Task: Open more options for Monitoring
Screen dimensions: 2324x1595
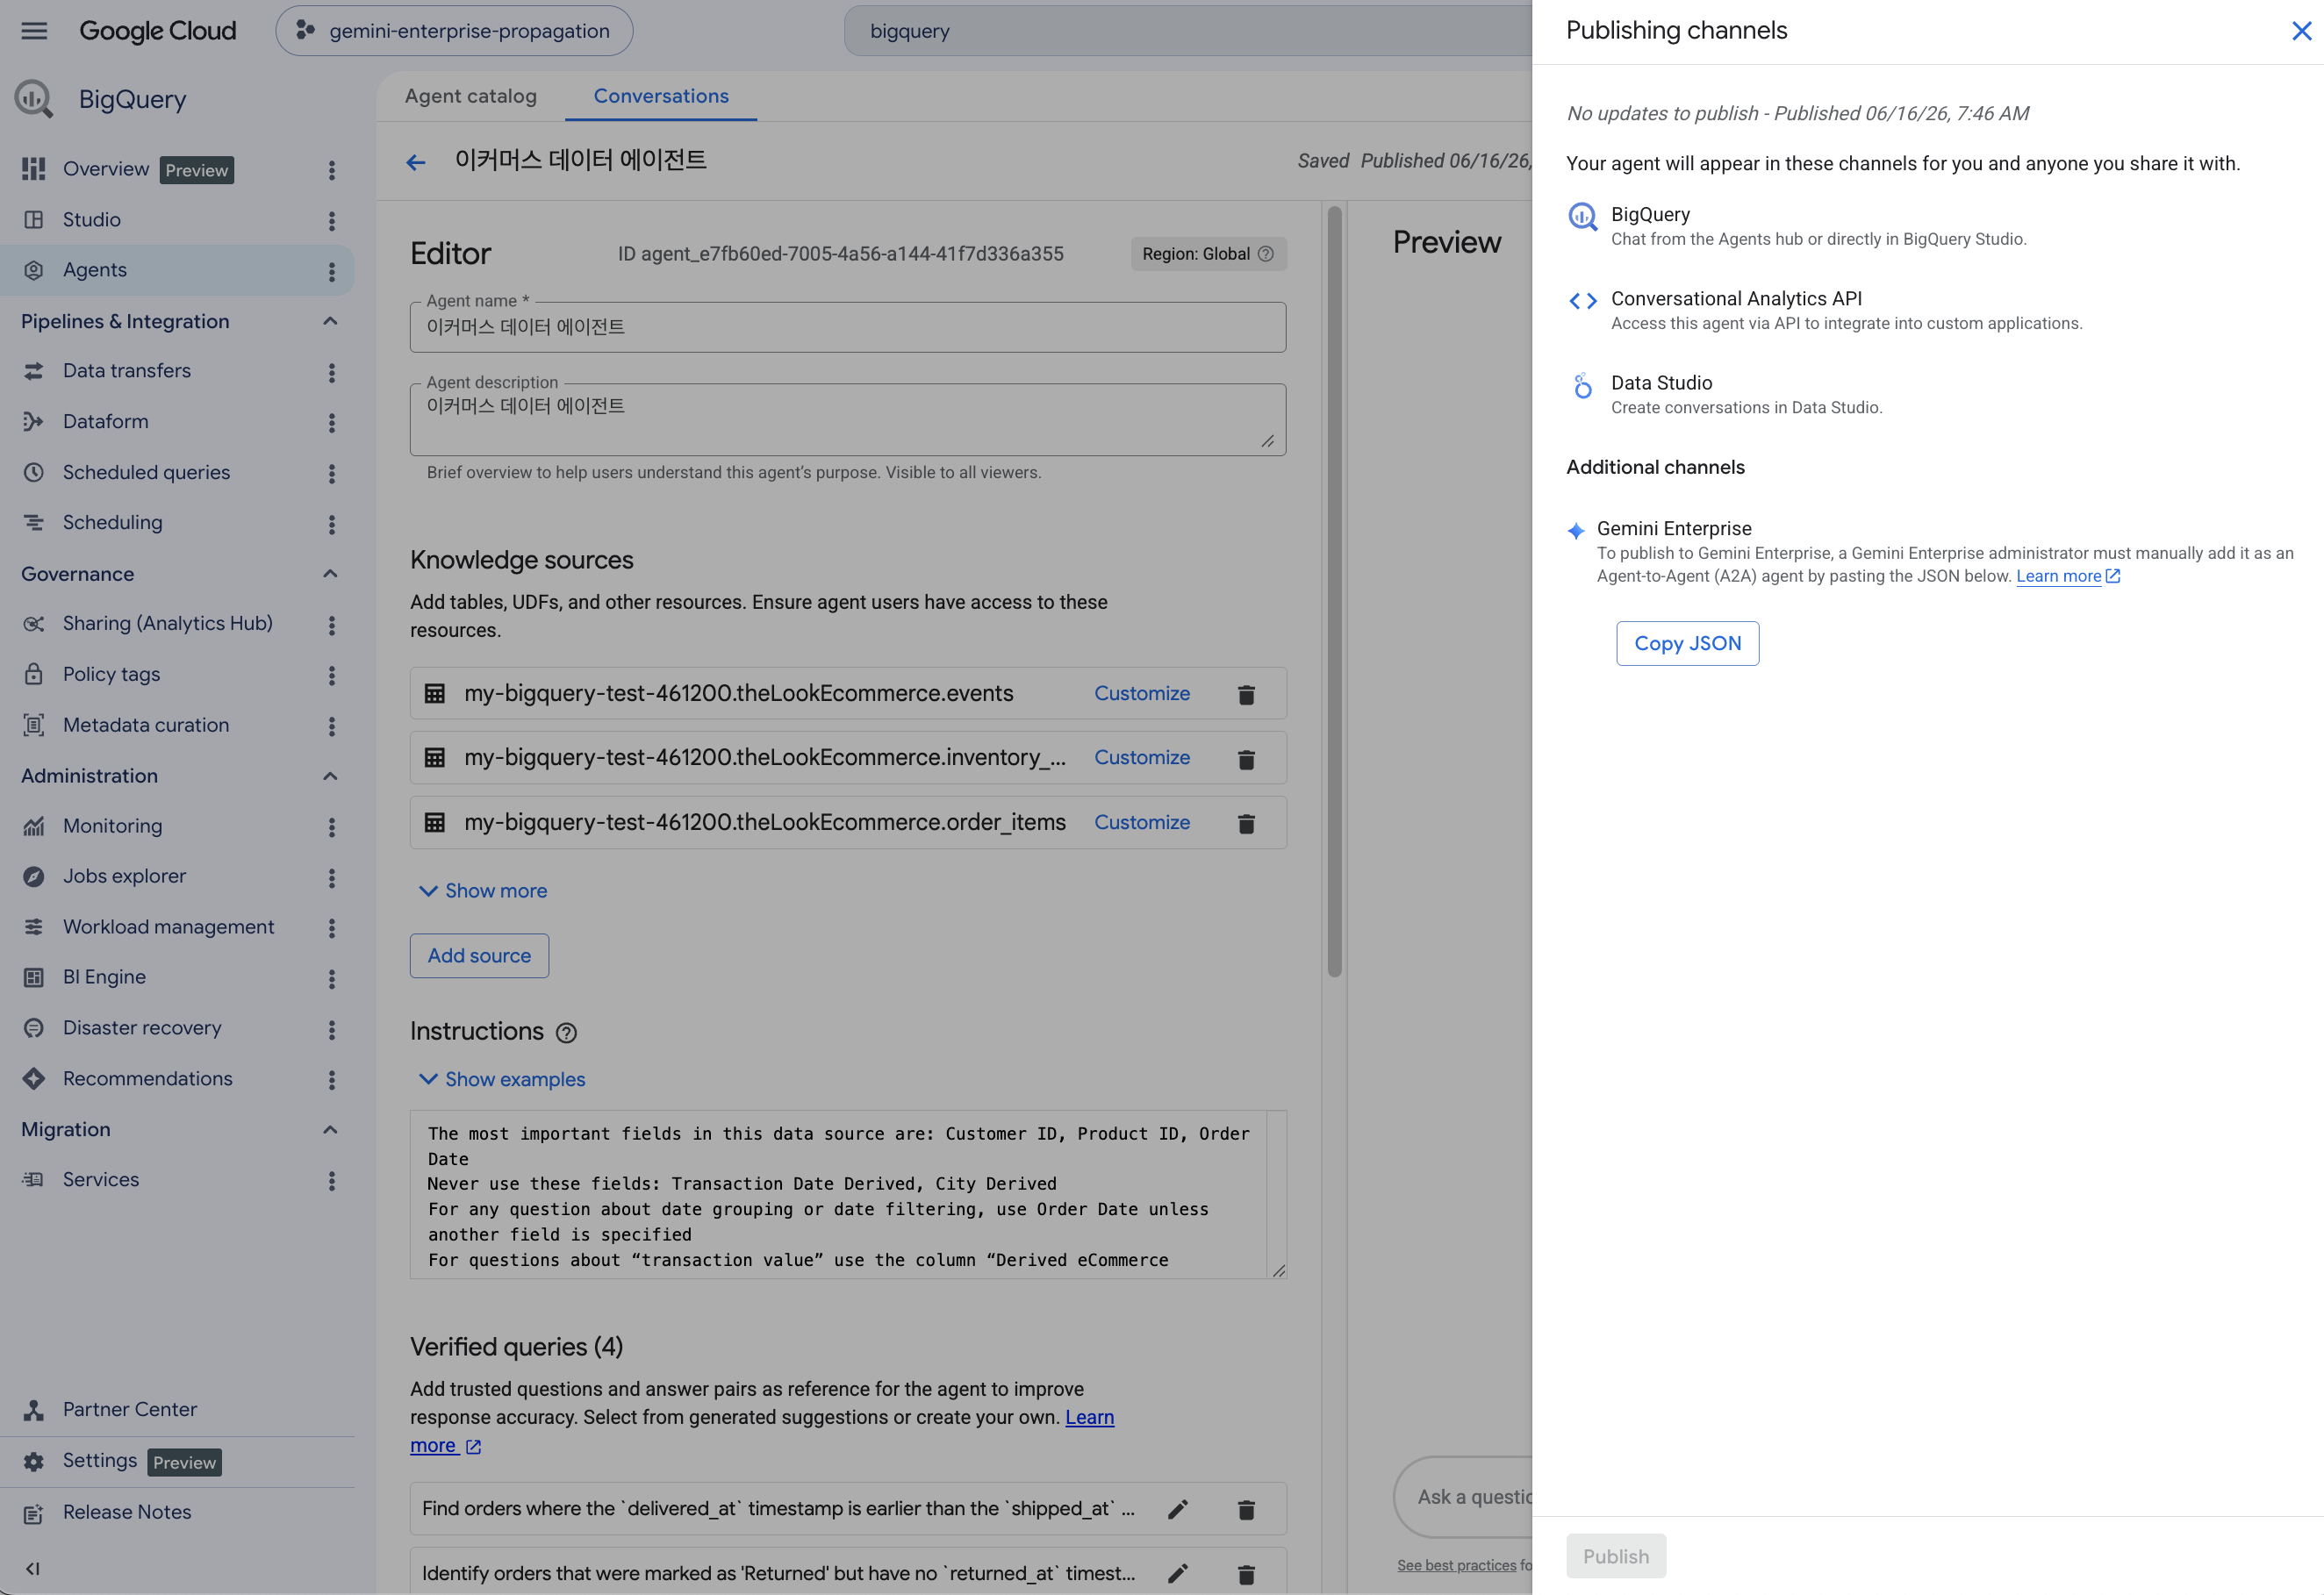Action: point(332,827)
